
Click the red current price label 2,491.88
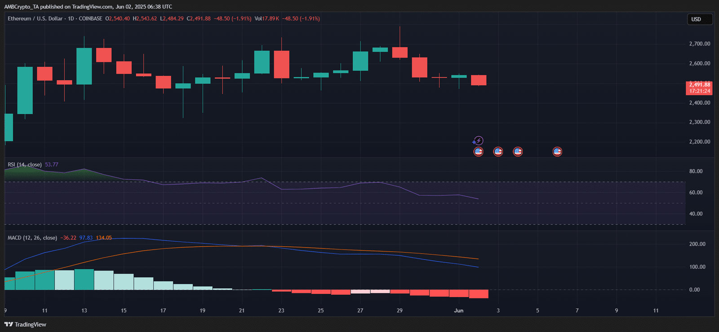[700, 84]
